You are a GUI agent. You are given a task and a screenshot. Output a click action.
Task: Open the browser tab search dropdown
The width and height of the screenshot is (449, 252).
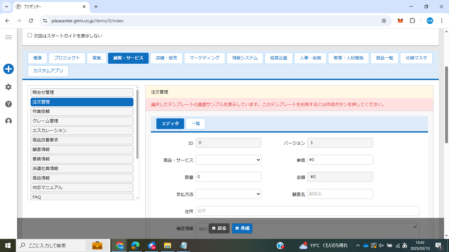coord(7,7)
